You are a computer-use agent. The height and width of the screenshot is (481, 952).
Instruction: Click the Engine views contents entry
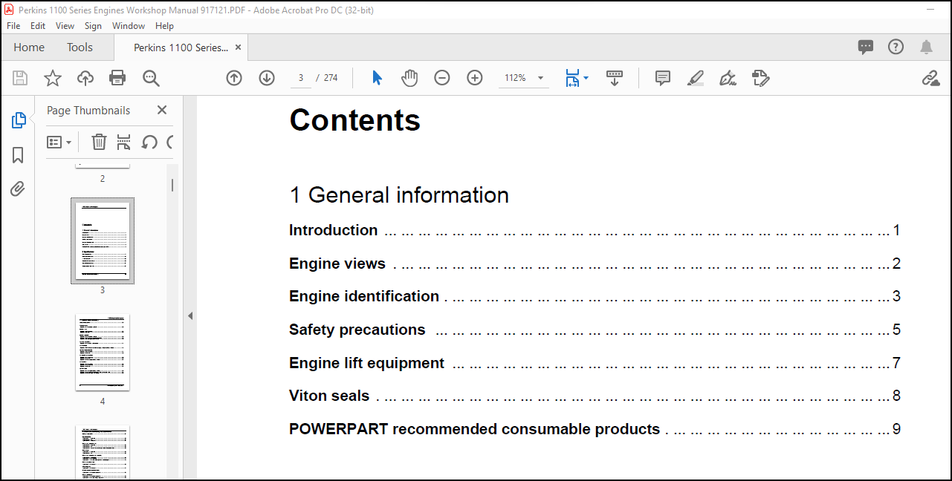[595, 264]
